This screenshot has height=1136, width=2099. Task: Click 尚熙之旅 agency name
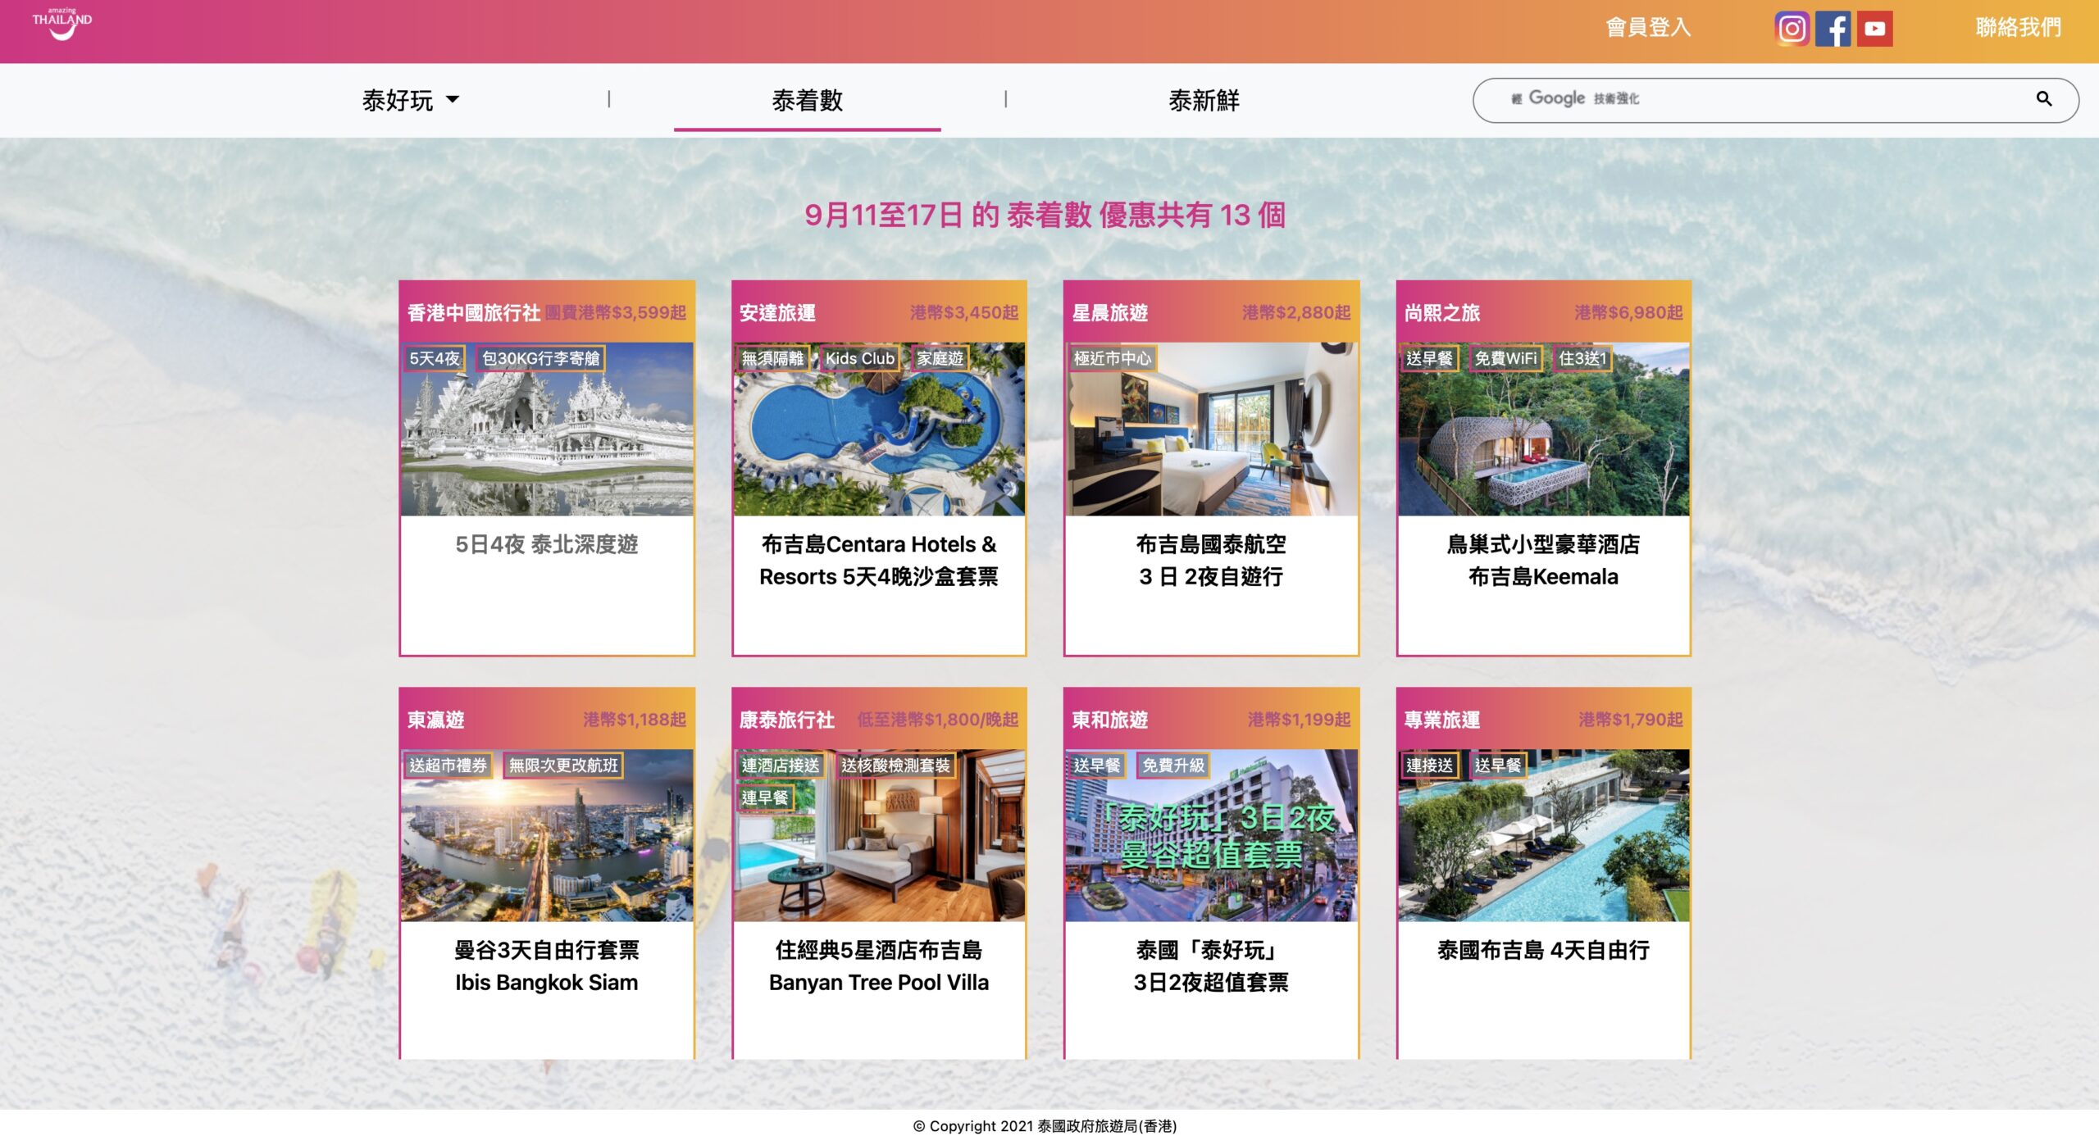click(x=1442, y=313)
